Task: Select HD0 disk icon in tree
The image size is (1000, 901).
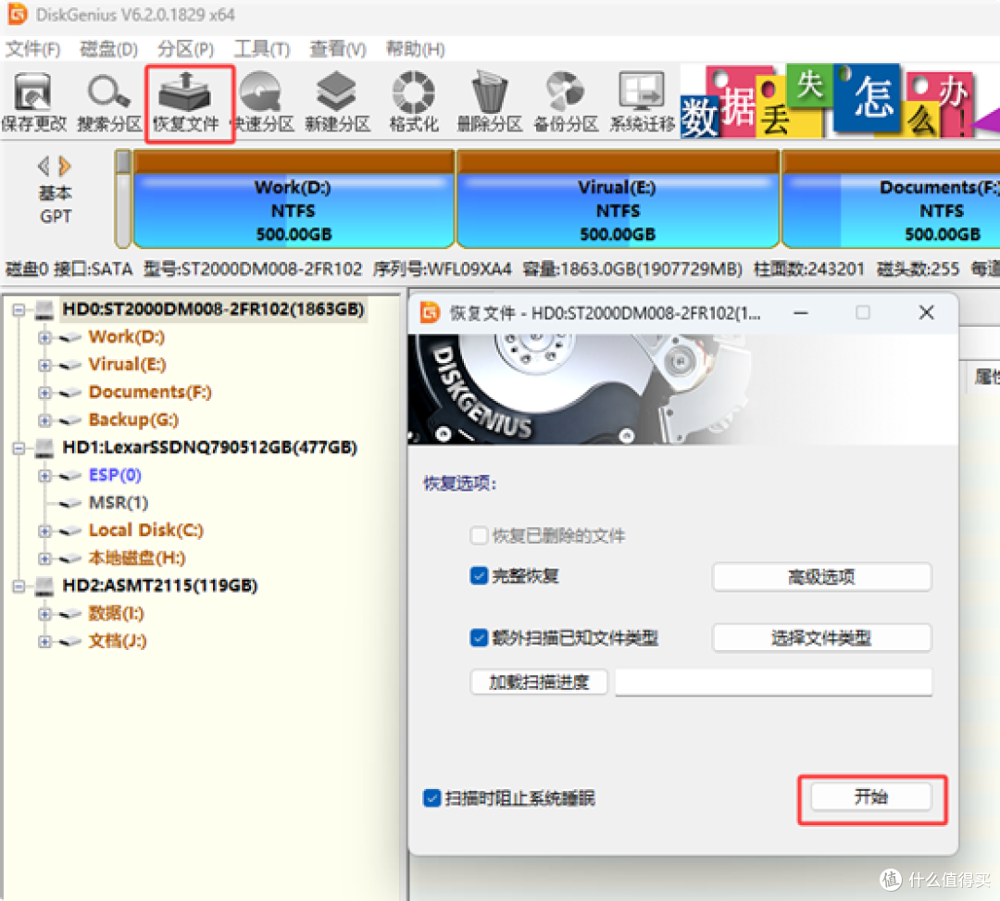Action: 44,310
